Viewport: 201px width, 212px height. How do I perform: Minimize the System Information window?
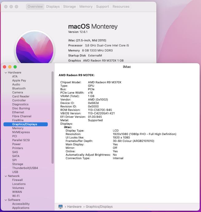click(x=10, y=67)
